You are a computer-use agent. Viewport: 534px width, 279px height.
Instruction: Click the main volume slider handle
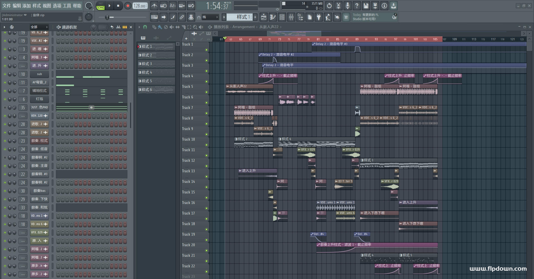(x=107, y=17)
